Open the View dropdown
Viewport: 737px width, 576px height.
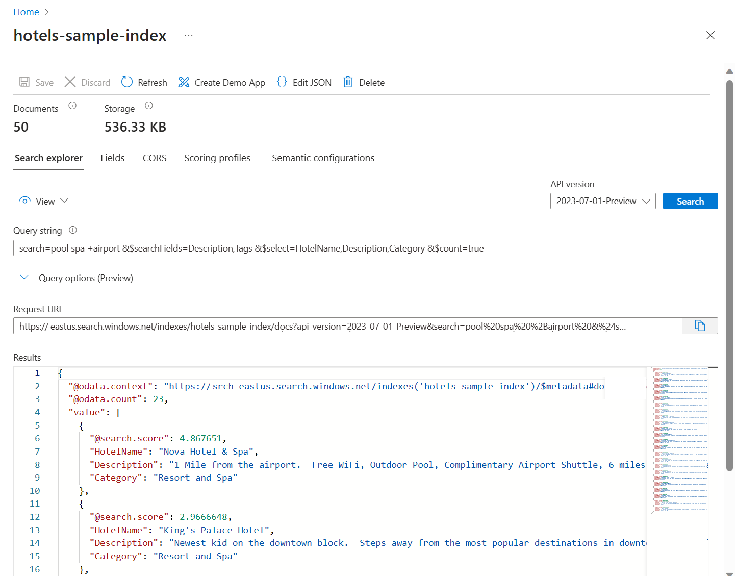coord(44,201)
